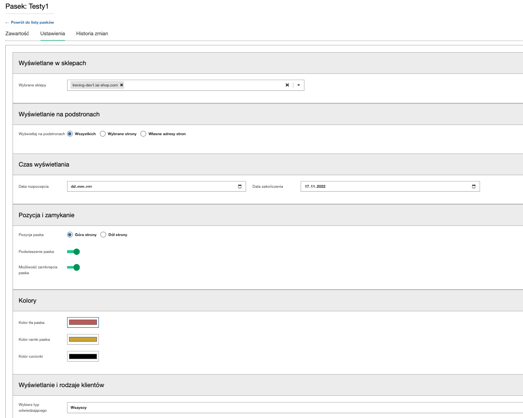Select the Własne adresy stron option
The height and width of the screenshot is (418, 523).
coord(143,134)
